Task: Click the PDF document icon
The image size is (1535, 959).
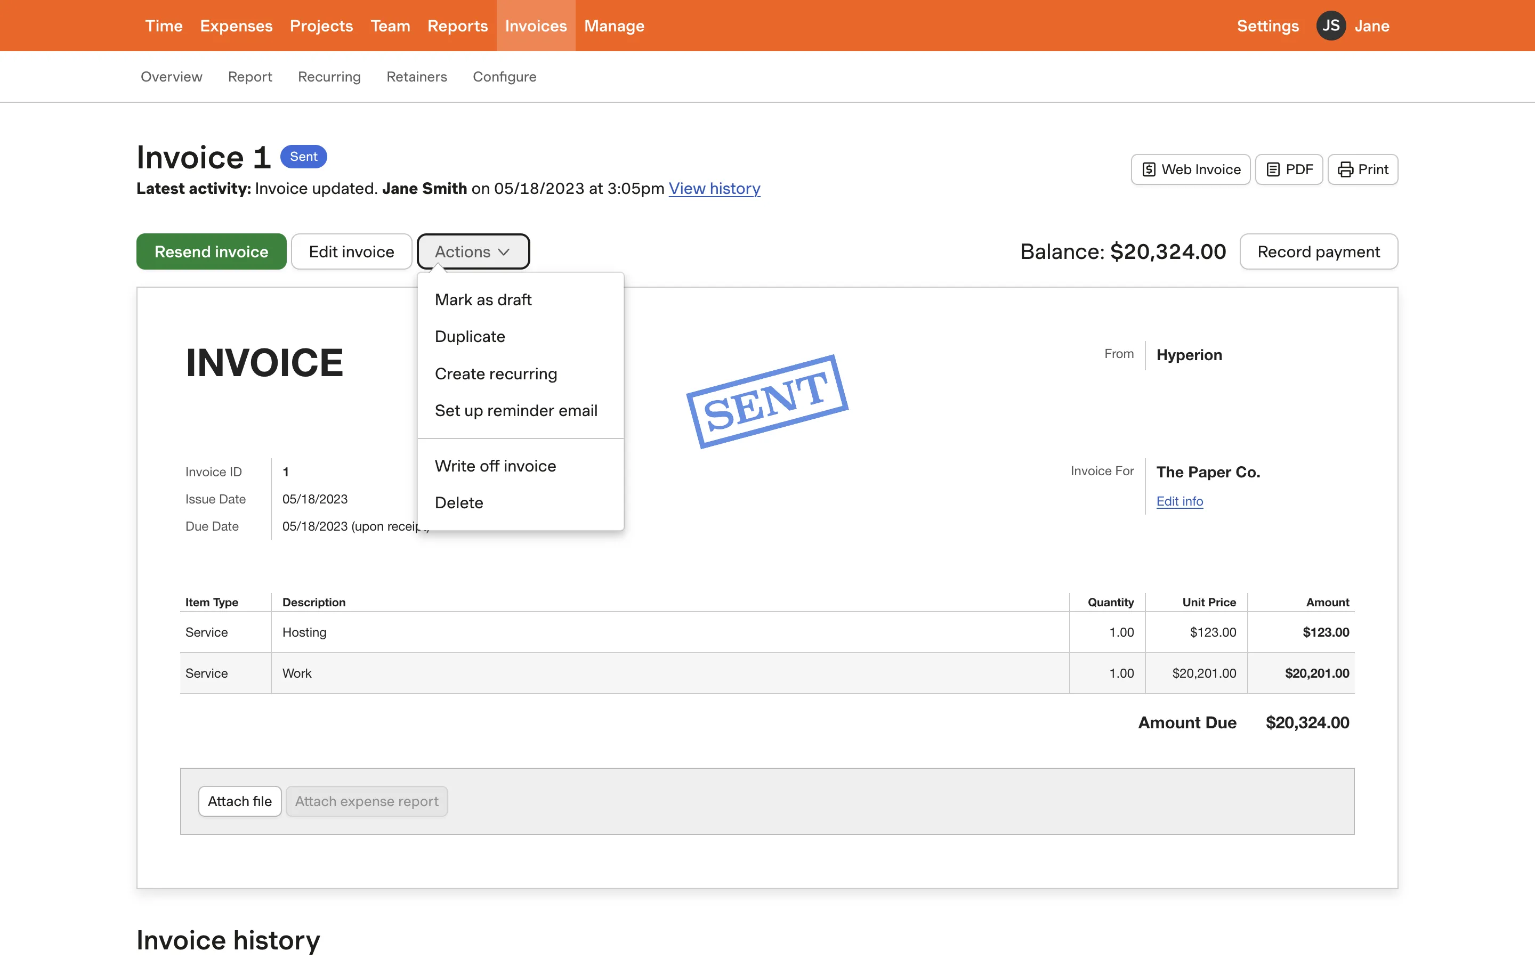Action: [1272, 169]
